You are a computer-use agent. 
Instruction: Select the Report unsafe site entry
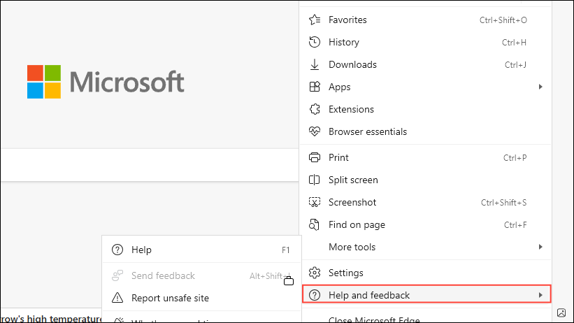click(170, 299)
